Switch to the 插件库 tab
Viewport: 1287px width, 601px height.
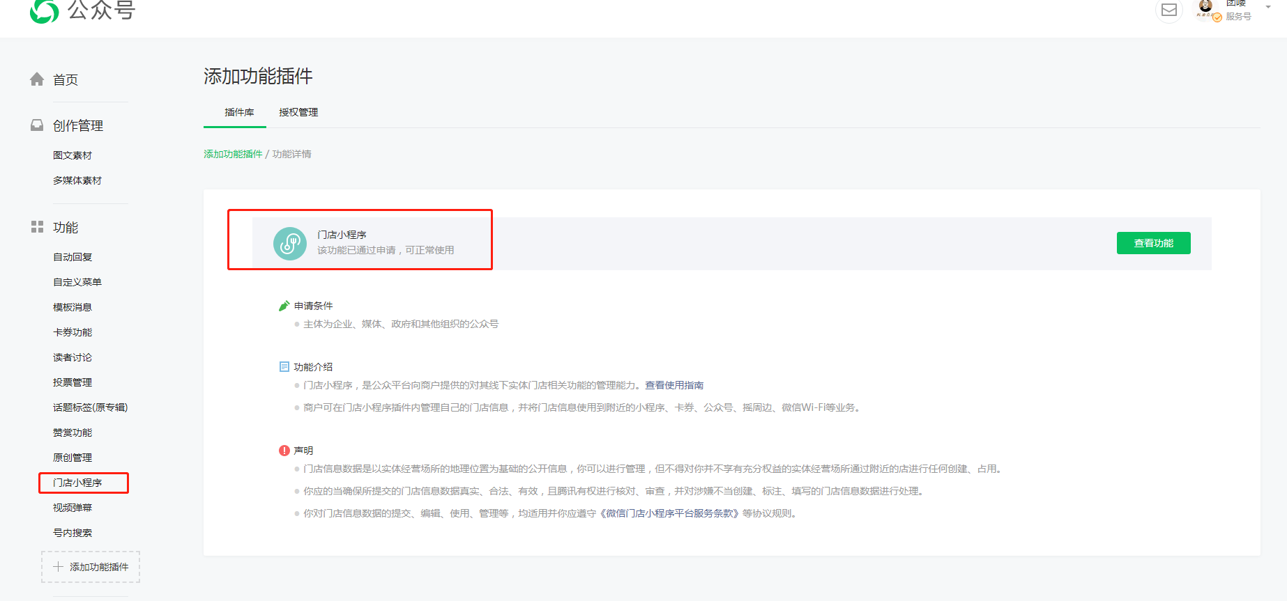239,112
